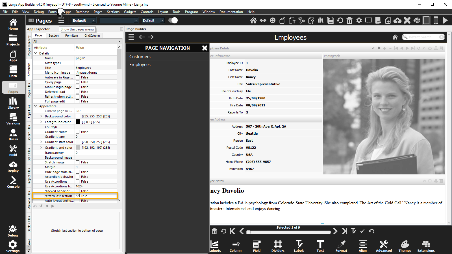Open the All attributes filter dropdown
This screenshot has width=452, height=254.
(77, 41)
